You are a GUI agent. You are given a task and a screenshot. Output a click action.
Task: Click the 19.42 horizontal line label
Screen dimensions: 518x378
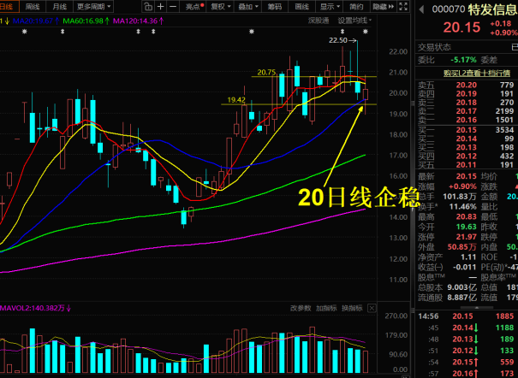click(x=236, y=100)
